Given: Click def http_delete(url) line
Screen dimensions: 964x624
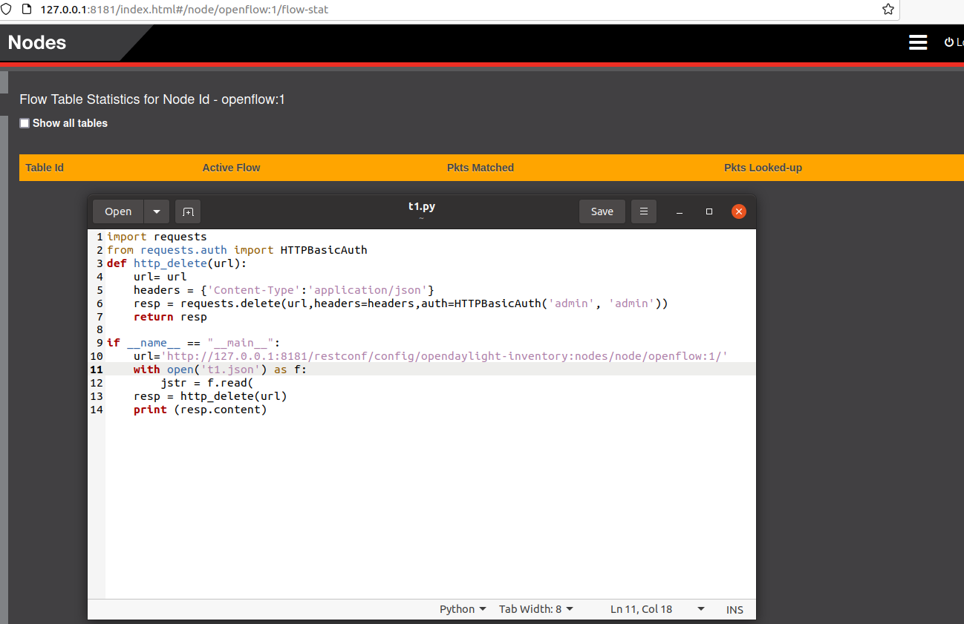Looking at the screenshot, I should [176, 263].
